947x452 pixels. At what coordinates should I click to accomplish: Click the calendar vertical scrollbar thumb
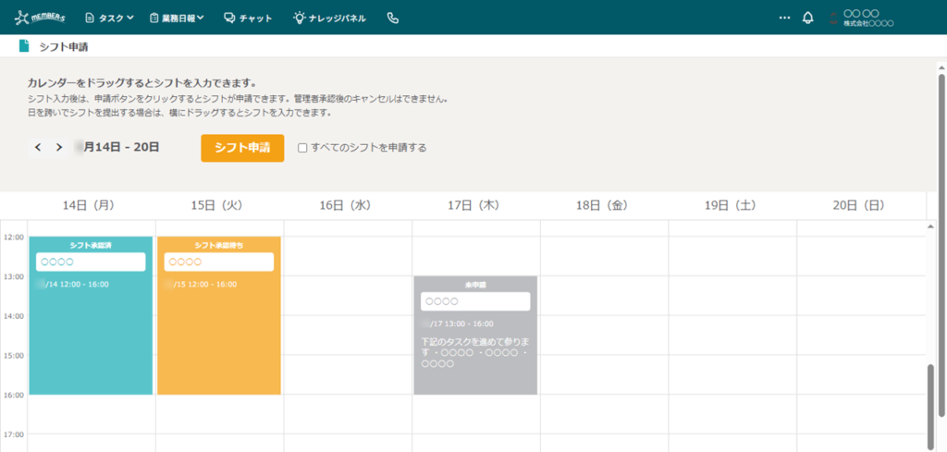coord(930,408)
